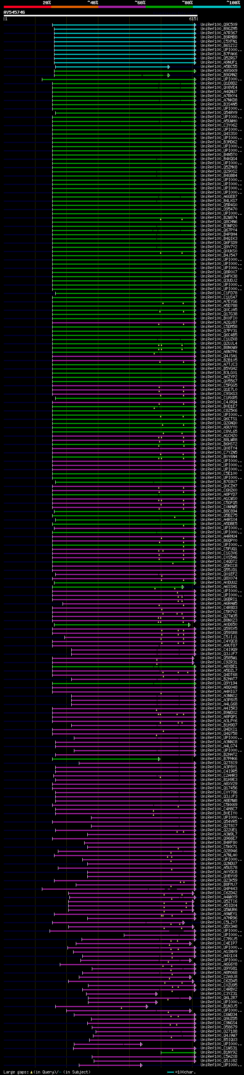Select hit label UniRef100_Q52RG7
244x1075 pixels.
(219, 58)
